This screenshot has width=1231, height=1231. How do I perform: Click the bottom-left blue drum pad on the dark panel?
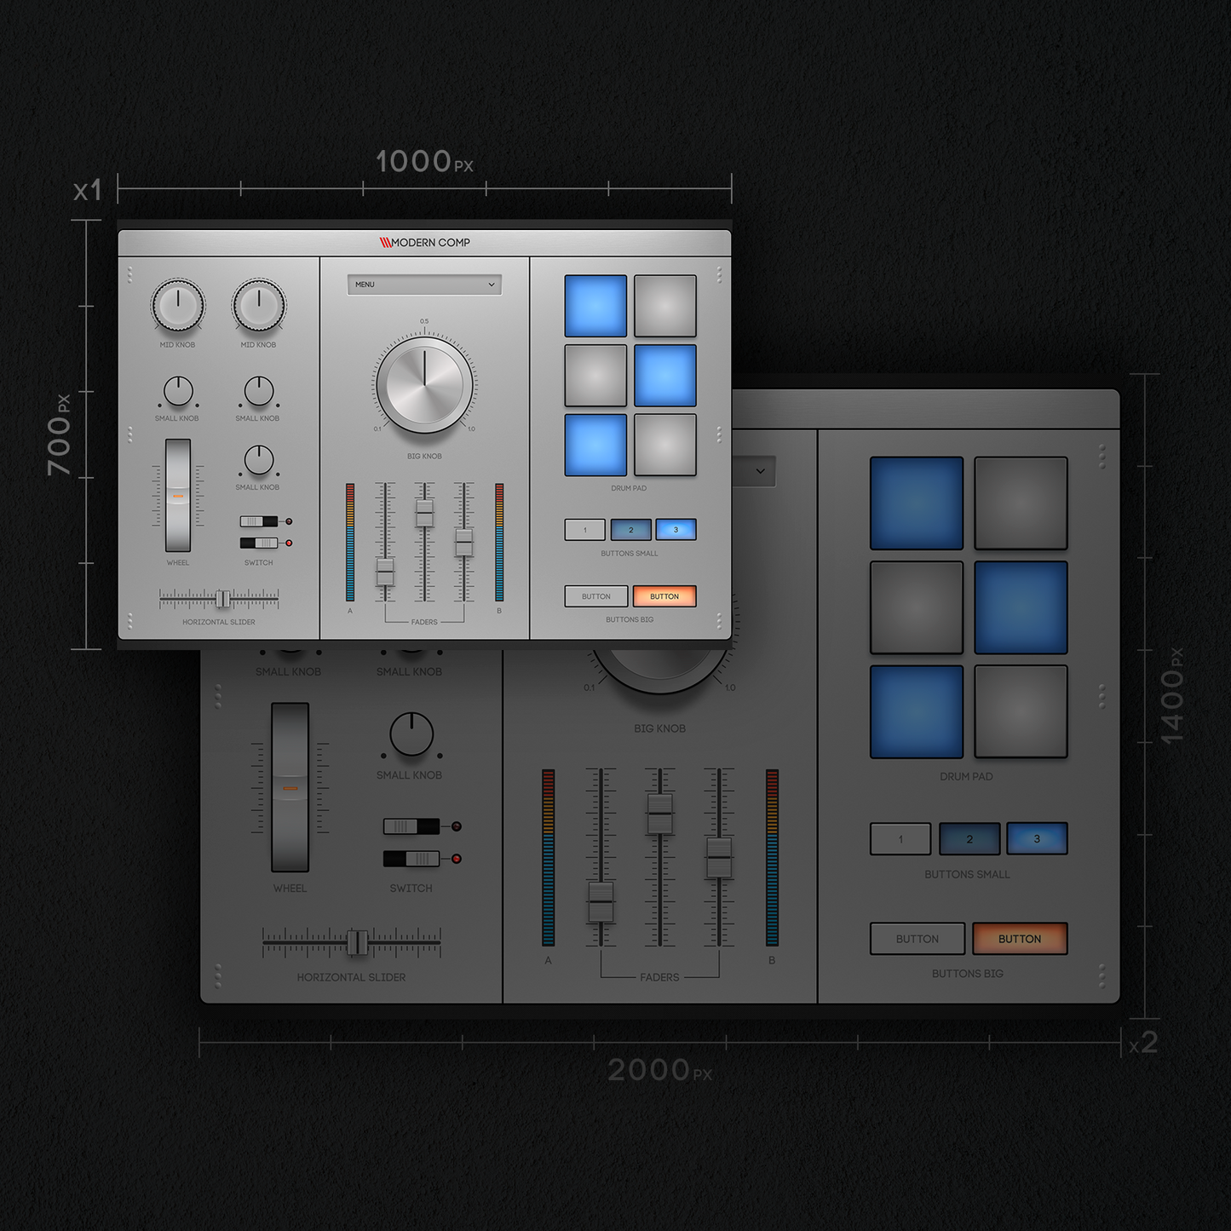tap(917, 711)
